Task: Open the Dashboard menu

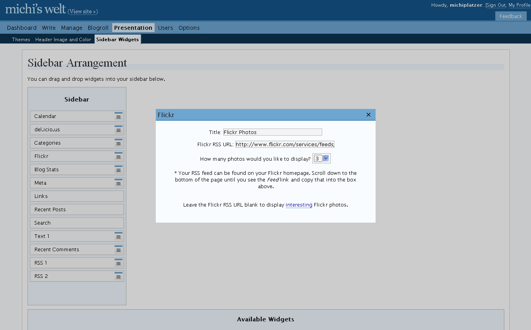Action: tap(22, 28)
